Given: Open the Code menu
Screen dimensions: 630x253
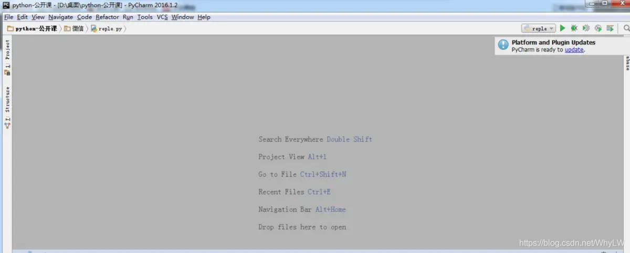Looking at the screenshot, I should [x=84, y=17].
